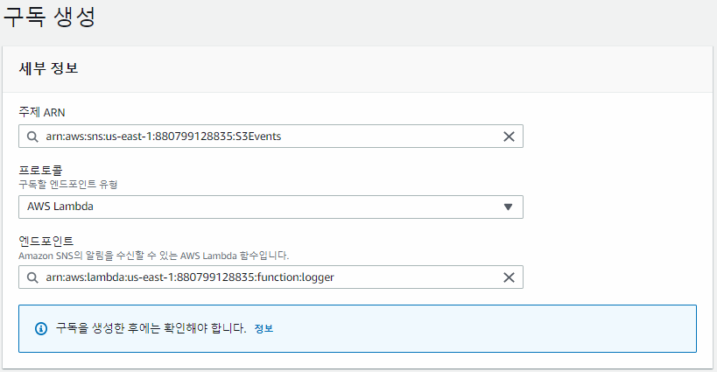The width and height of the screenshot is (717, 372).
Task: Open the AWS Lambda protocol dropdown
Action: [x=271, y=207]
